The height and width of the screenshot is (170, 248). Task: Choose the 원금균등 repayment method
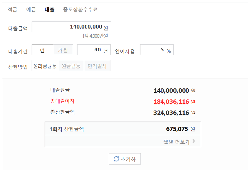71,66
